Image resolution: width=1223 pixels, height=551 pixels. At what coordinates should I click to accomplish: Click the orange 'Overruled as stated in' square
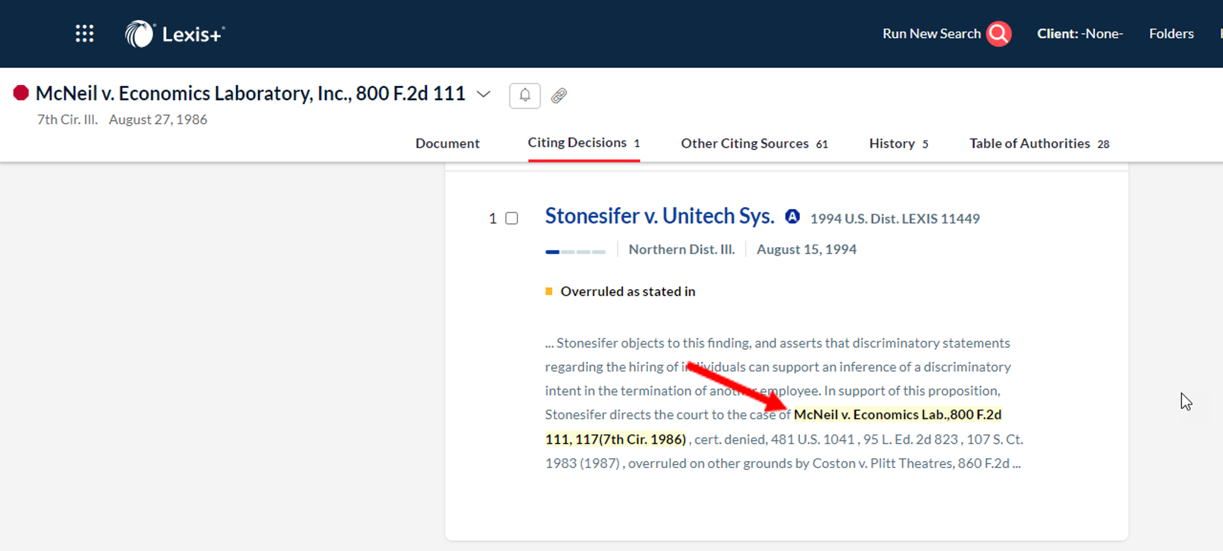pos(549,291)
